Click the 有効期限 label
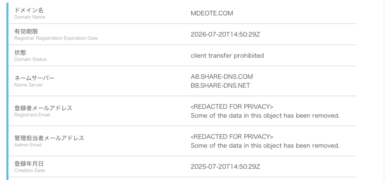 click(x=26, y=31)
